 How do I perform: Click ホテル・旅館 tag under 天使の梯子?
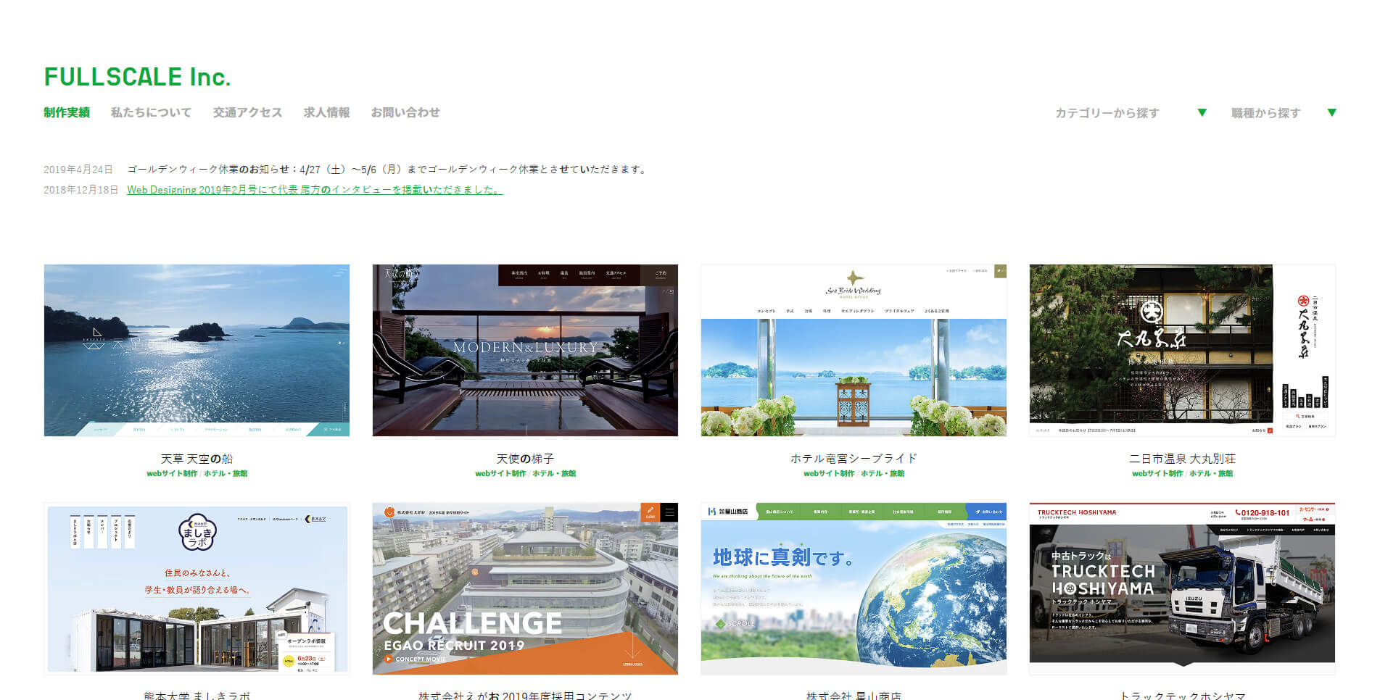pyautogui.click(x=554, y=474)
